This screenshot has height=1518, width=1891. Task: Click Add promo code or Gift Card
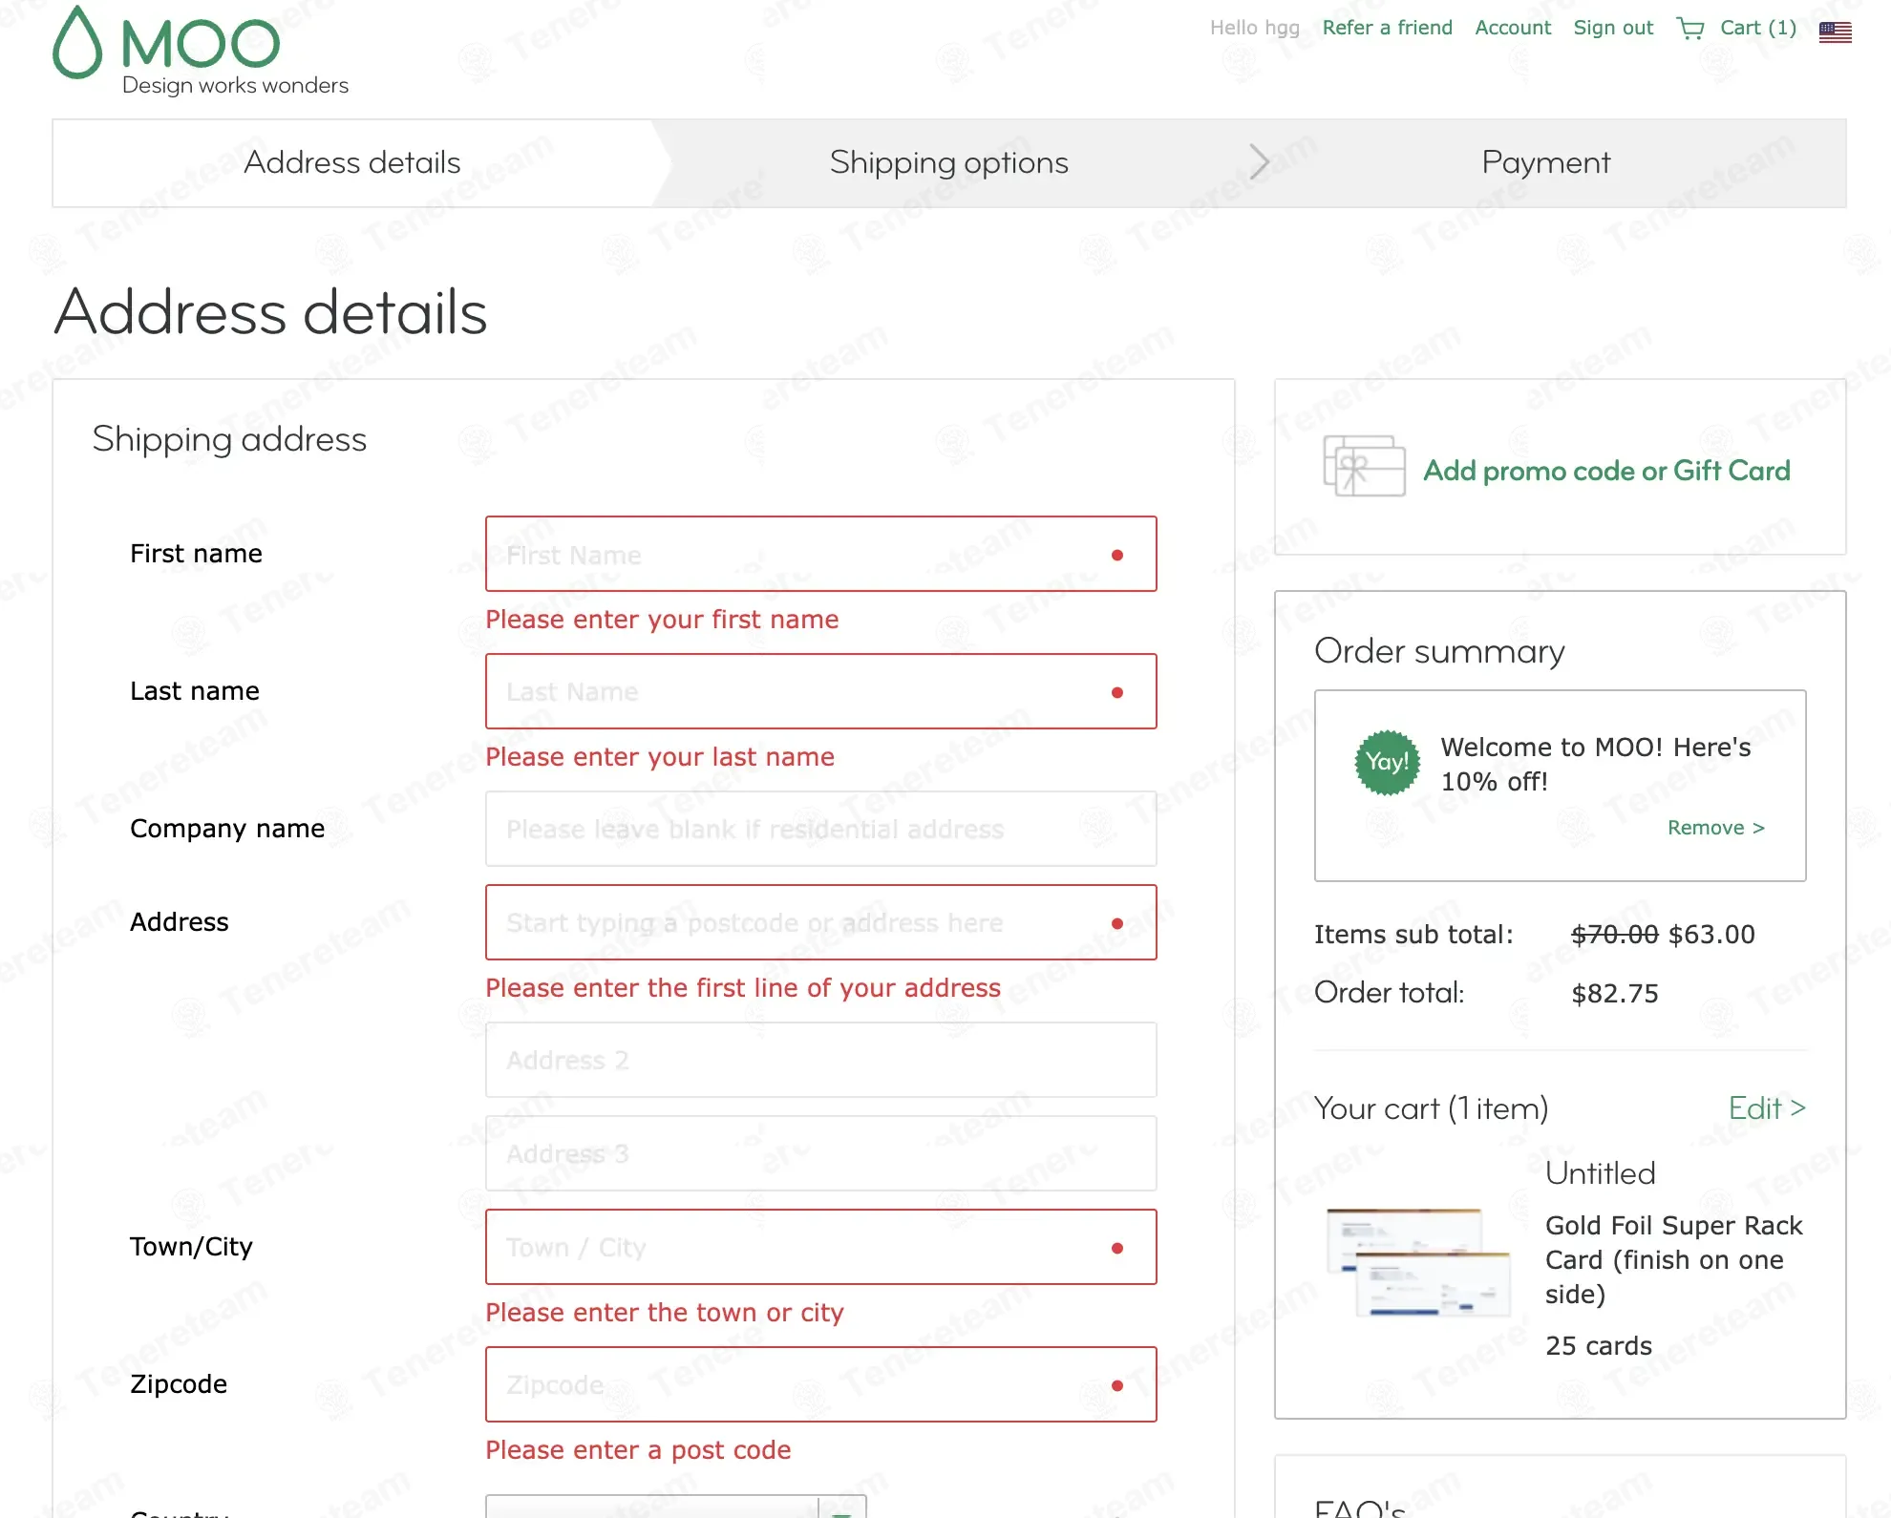pyautogui.click(x=1606, y=471)
